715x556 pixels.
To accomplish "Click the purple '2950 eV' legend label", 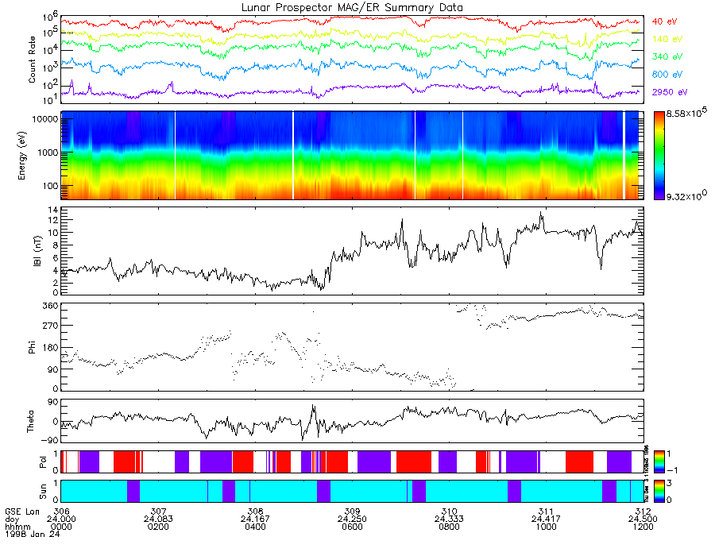I will [x=670, y=92].
